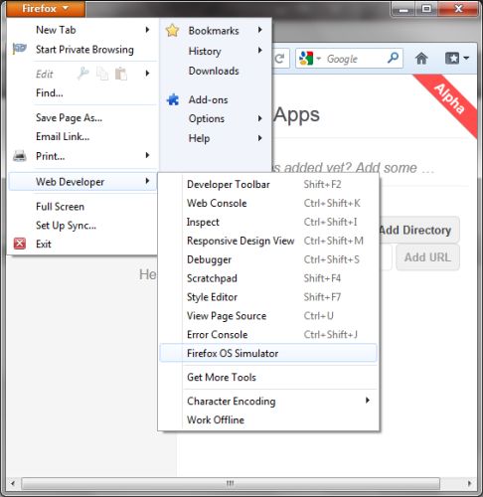
Task: Open the Firefox orange menu button
Action: click(46, 8)
